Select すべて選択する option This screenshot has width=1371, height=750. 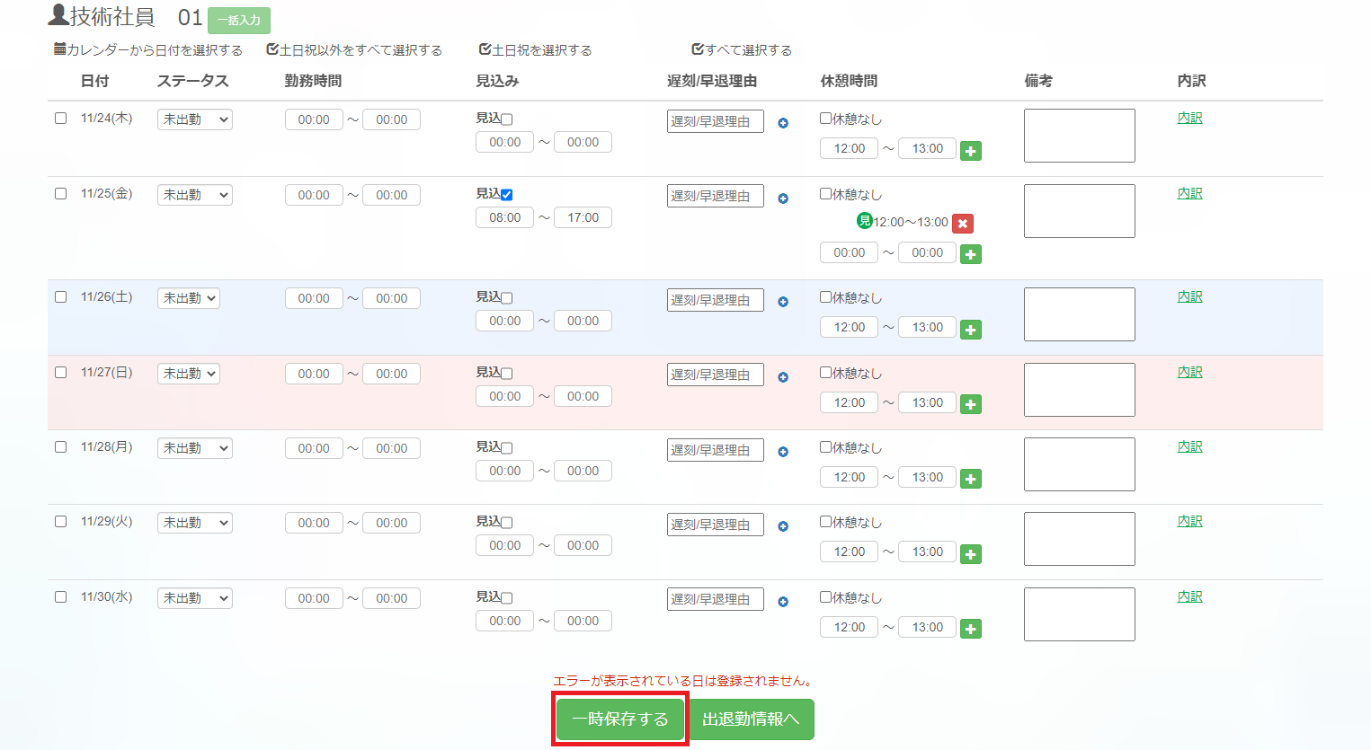pyautogui.click(x=742, y=50)
